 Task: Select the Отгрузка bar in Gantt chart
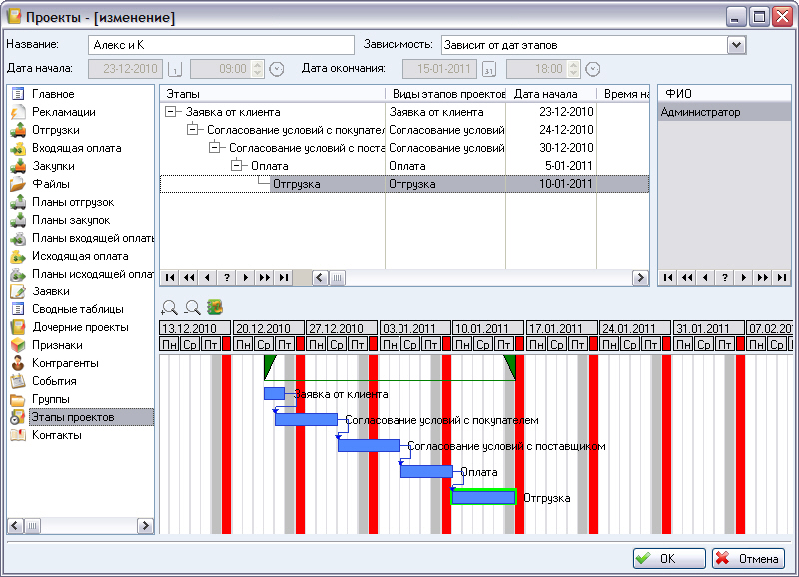click(x=483, y=497)
